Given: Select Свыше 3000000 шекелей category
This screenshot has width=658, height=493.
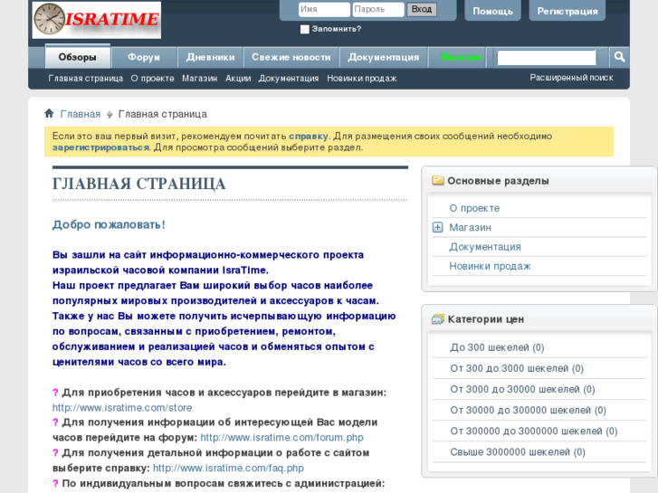Looking at the screenshot, I should click(518, 452).
